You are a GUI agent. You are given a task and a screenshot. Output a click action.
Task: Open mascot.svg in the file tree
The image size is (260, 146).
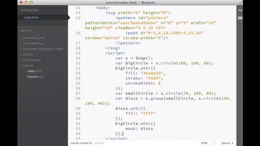[35, 77]
